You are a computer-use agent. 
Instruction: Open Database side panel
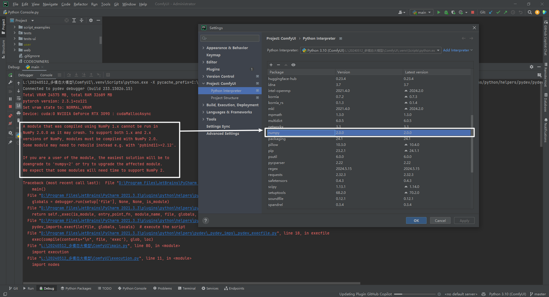(x=546, y=102)
